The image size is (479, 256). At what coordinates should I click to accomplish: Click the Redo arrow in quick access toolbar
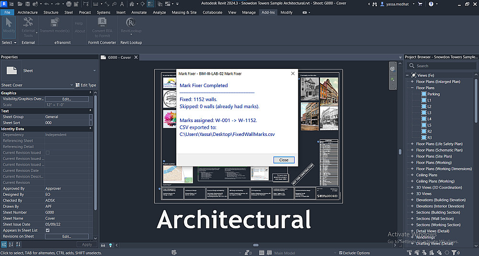57,4
